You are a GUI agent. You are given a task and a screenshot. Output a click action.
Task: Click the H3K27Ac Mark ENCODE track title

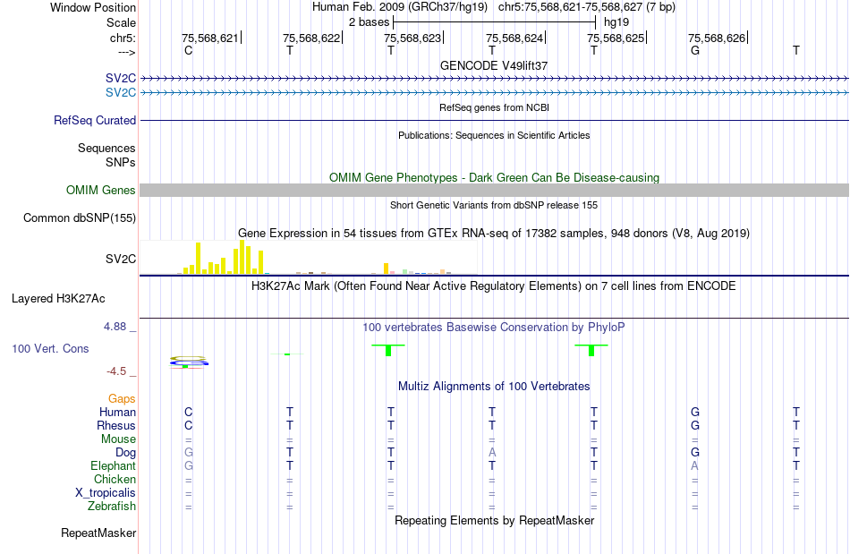click(494, 286)
